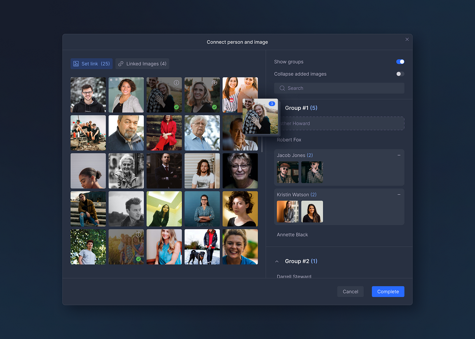Select woman under yellow ceiling lights photo
This screenshot has width=475, height=339.
click(x=164, y=209)
